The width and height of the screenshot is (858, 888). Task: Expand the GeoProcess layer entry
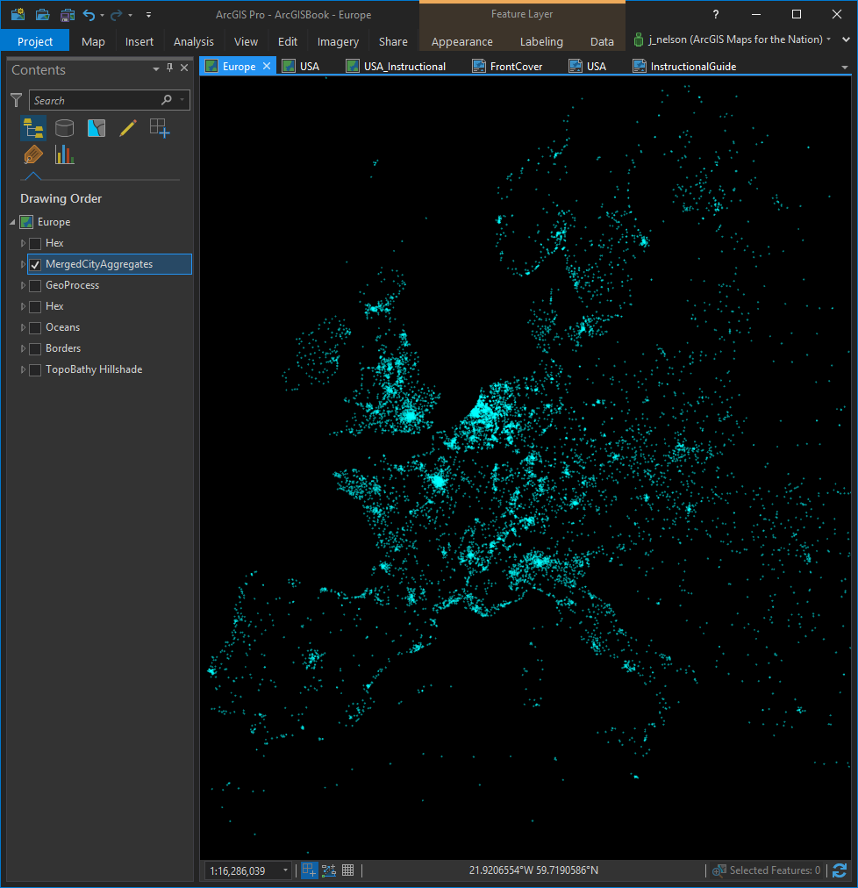pyautogui.click(x=23, y=285)
